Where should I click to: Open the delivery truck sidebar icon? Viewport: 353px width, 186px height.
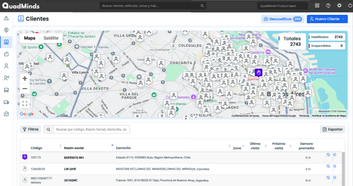[6, 102]
